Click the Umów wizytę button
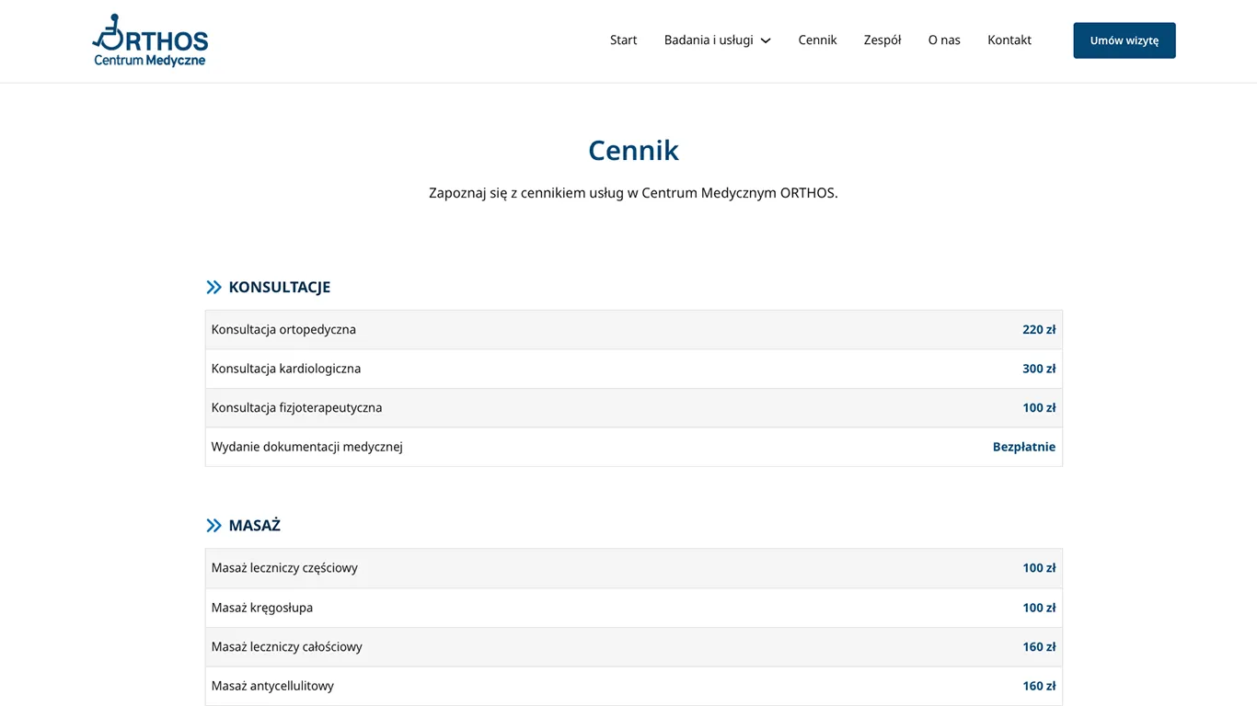This screenshot has height=706, width=1257. pyautogui.click(x=1124, y=40)
